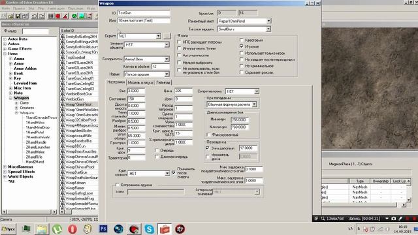Click the magnifier zoom icon in recorder bar
This screenshot has width=418, height=235.
323,219
